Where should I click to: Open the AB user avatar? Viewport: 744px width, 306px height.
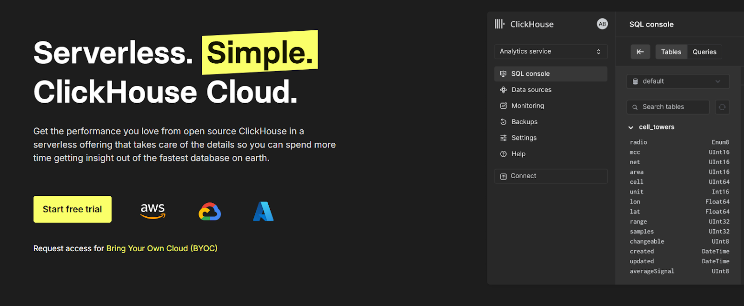602,24
